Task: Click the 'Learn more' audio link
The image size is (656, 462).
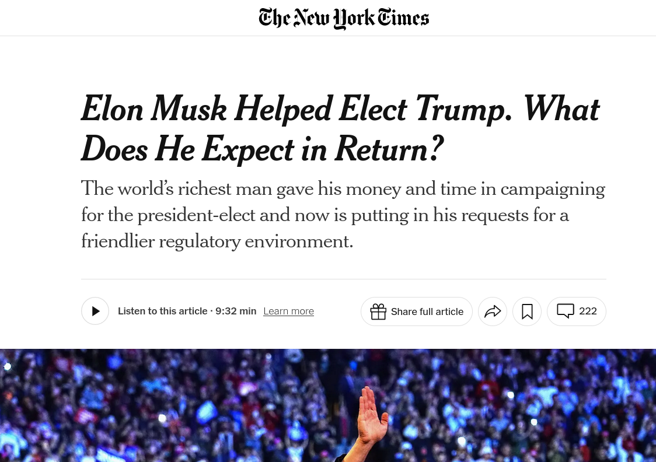Action: pyautogui.click(x=288, y=311)
